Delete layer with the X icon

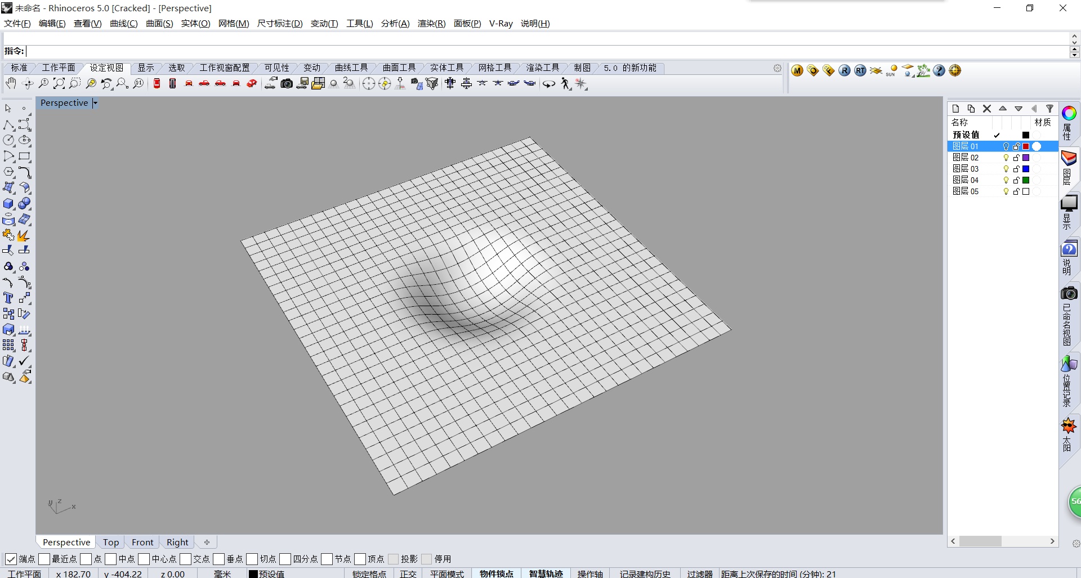987,109
